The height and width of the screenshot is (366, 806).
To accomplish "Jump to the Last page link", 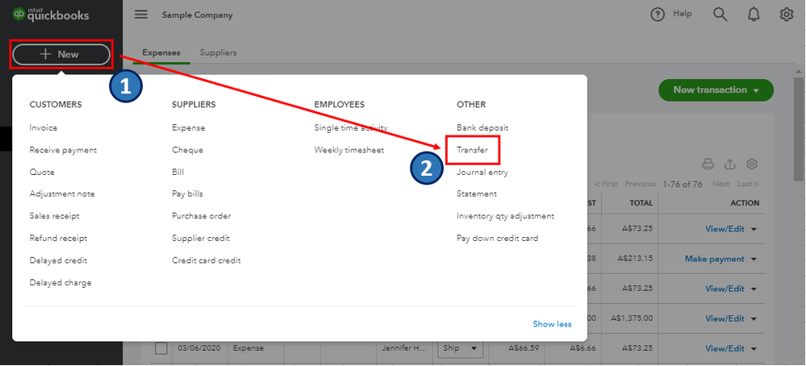I will 747,184.
